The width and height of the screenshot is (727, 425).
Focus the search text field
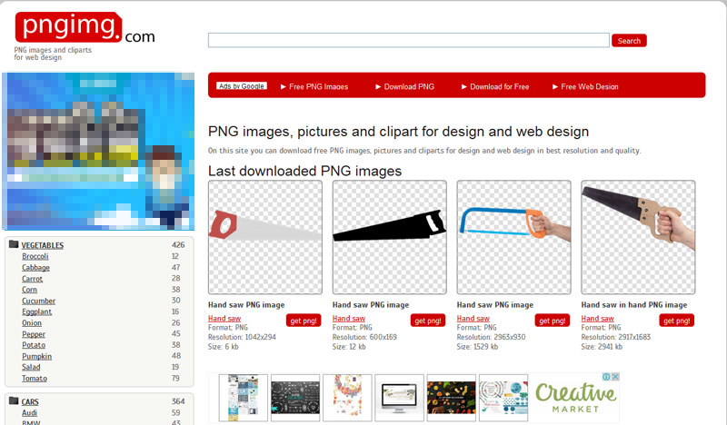click(408, 40)
